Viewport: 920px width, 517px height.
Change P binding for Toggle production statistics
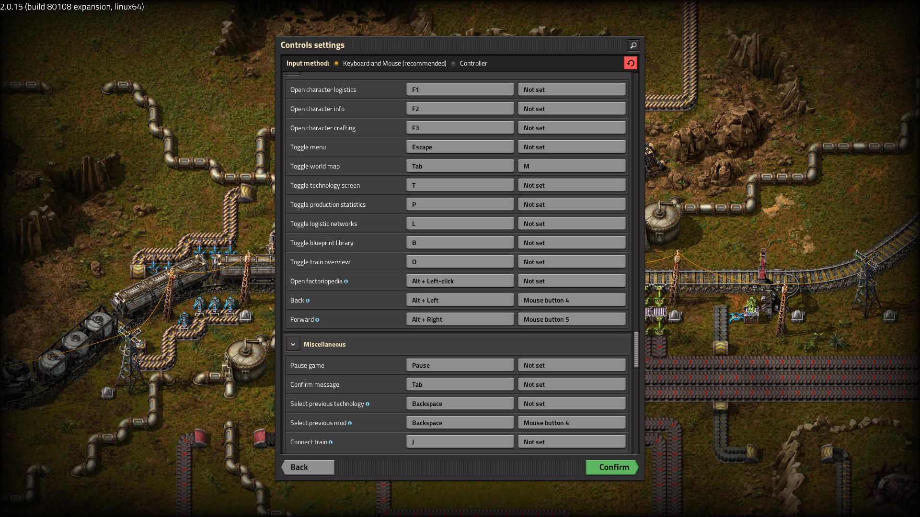(460, 204)
